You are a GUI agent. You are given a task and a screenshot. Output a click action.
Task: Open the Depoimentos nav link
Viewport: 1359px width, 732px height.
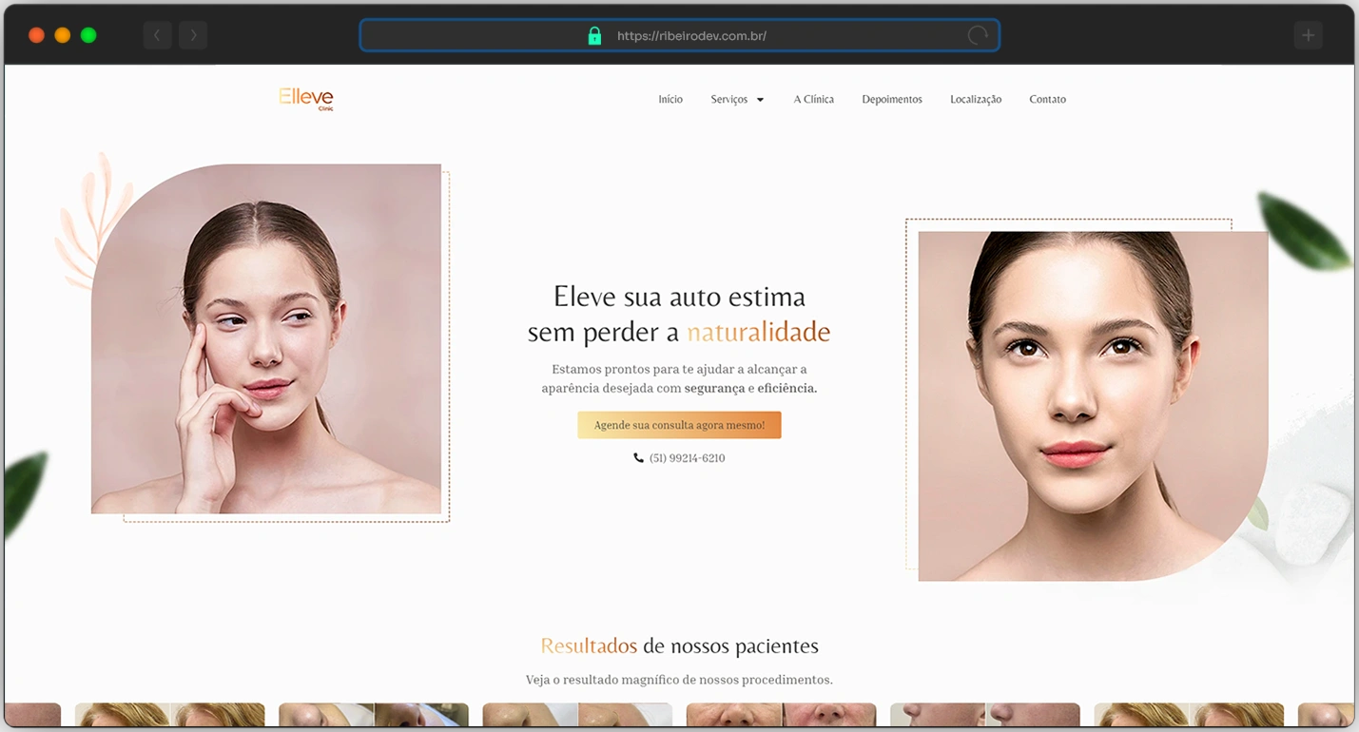(x=891, y=99)
